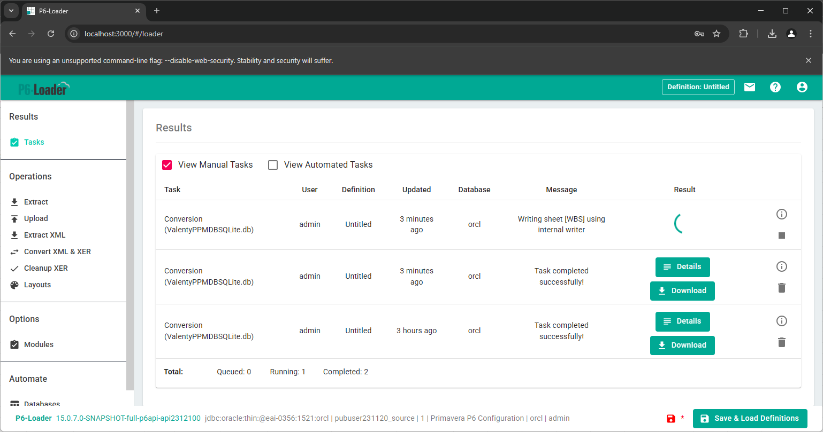The image size is (823, 432).
Task: Select Extract in the Operations menu
Action: (36, 202)
